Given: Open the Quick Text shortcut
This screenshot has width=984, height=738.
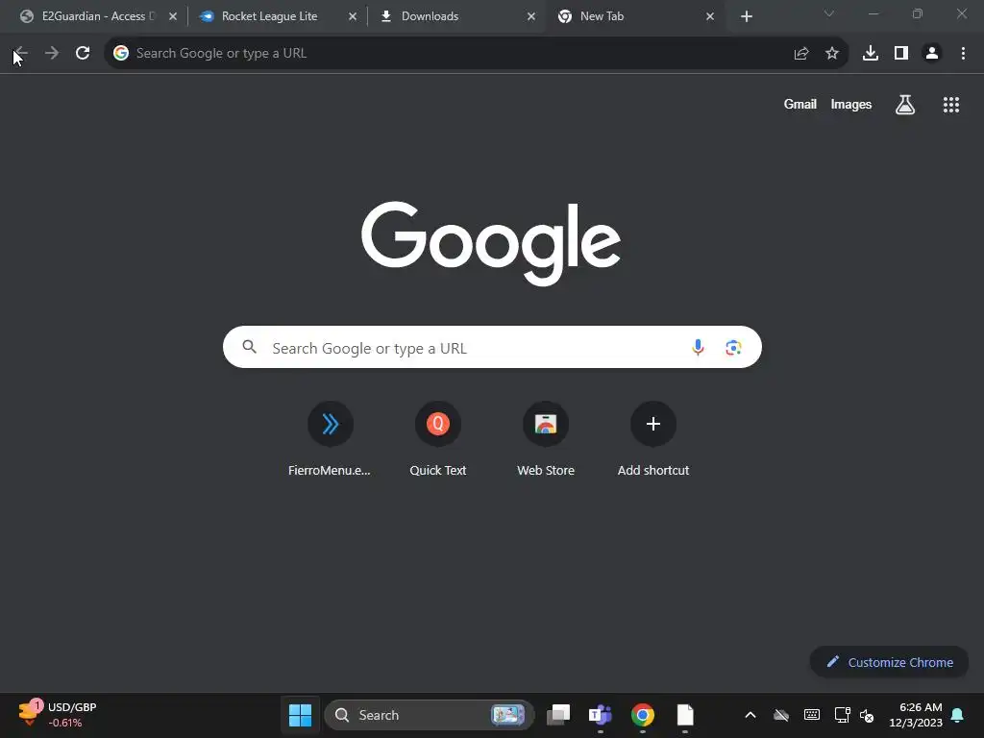Looking at the screenshot, I should click(x=438, y=438).
